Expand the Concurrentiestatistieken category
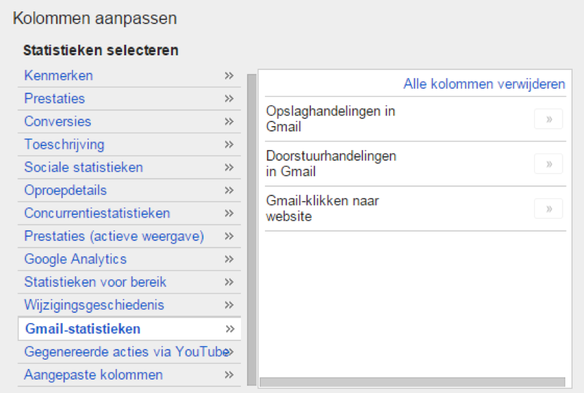This screenshot has height=393, width=584. pos(129,214)
